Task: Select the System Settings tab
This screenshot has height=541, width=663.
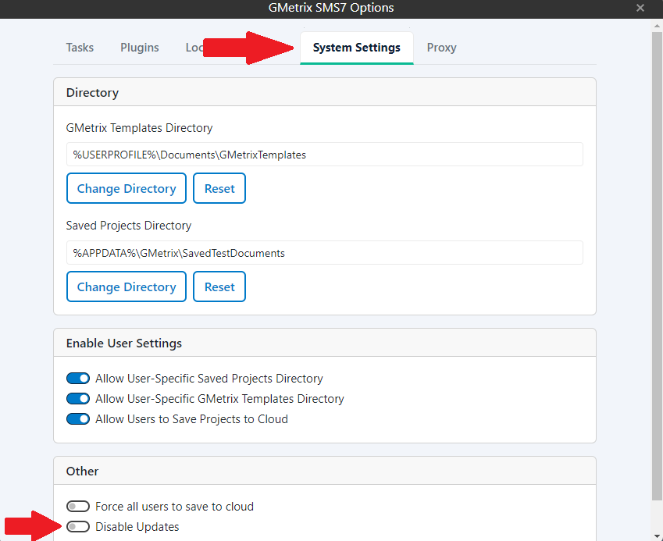Action: pos(356,48)
